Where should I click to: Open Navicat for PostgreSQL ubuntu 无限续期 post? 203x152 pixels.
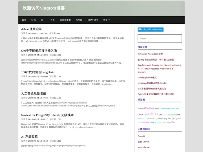(x=47, y=115)
